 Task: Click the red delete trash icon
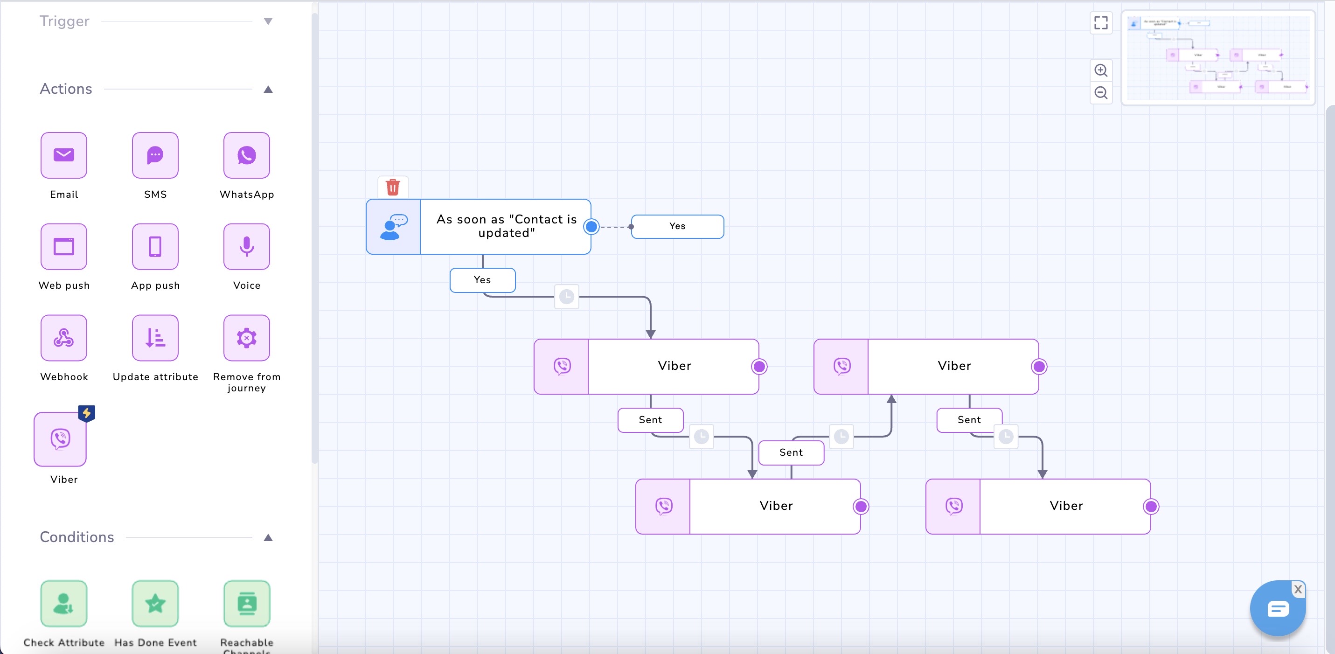pyautogui.click(x=393, y=187)
